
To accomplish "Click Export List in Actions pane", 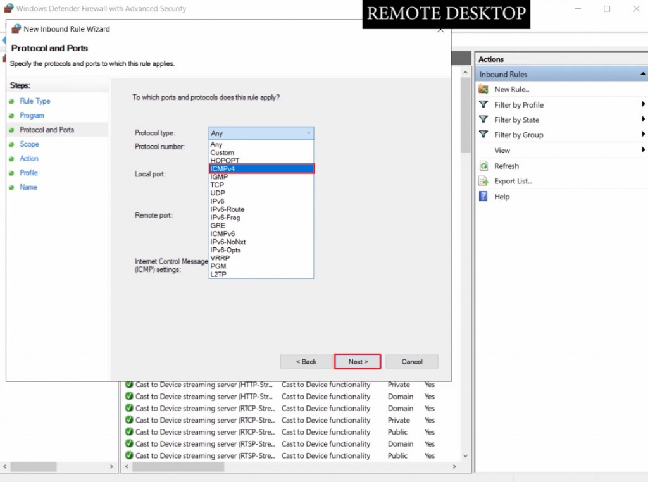I will (x=513, y=181).
